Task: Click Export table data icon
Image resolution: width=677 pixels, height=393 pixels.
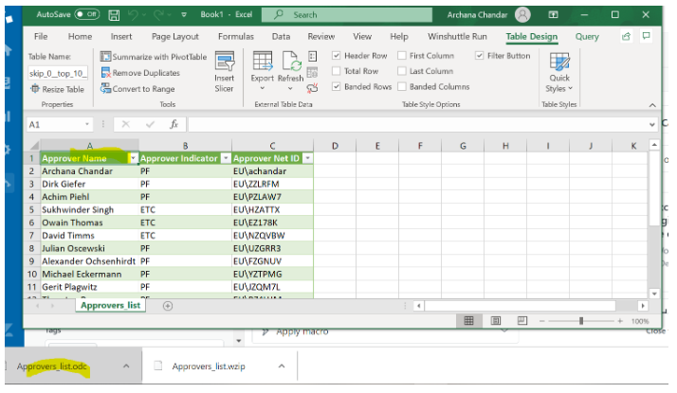Action: [262, 63]
